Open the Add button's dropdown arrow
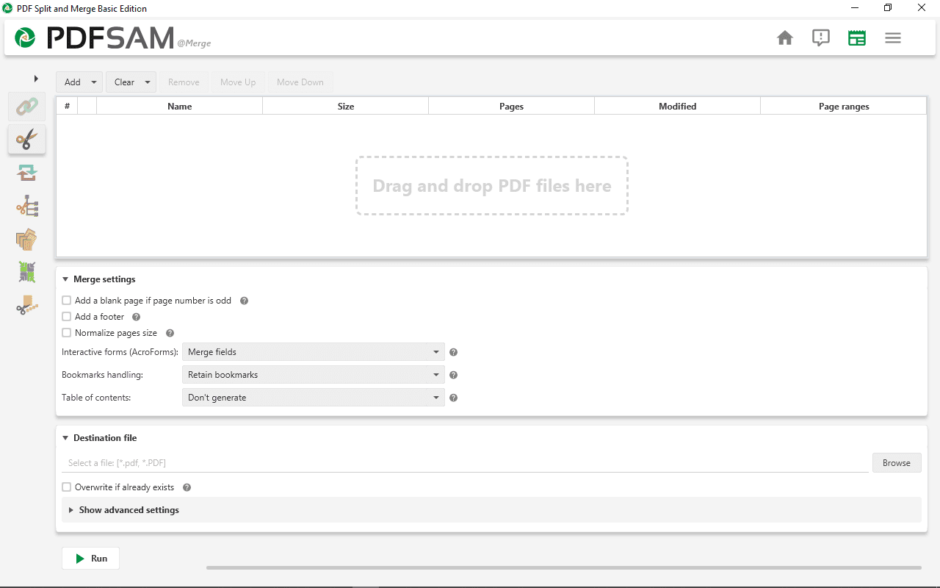This screenshot has height=588, width=940. (x=94, y=82)
